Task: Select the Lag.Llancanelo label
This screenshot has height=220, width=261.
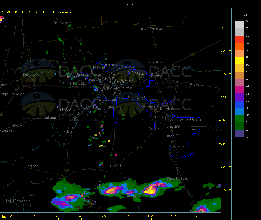Action: tap(18, 201)
